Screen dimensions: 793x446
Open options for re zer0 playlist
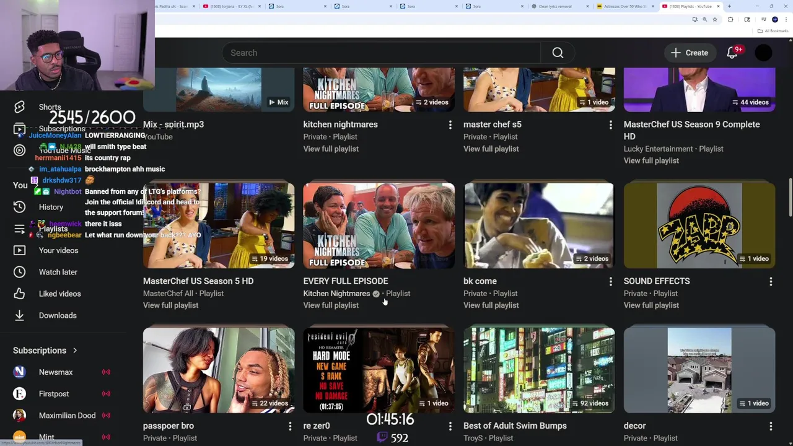(x=450, y=426)
